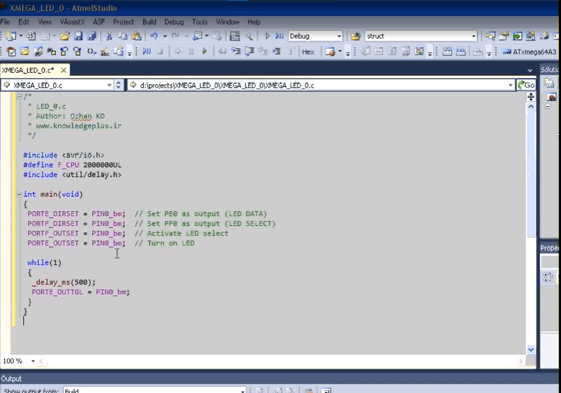Click the editor scroll up arrow

click(531, 106)
